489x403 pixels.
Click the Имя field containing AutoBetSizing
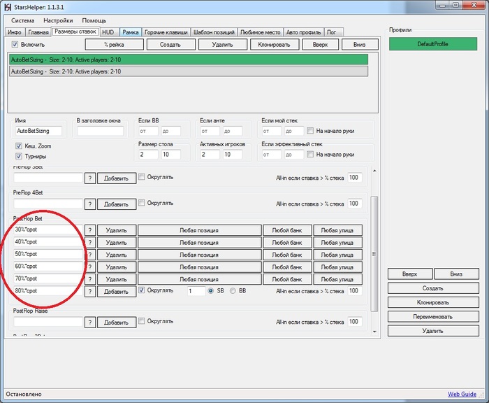(x=38, y=131)
